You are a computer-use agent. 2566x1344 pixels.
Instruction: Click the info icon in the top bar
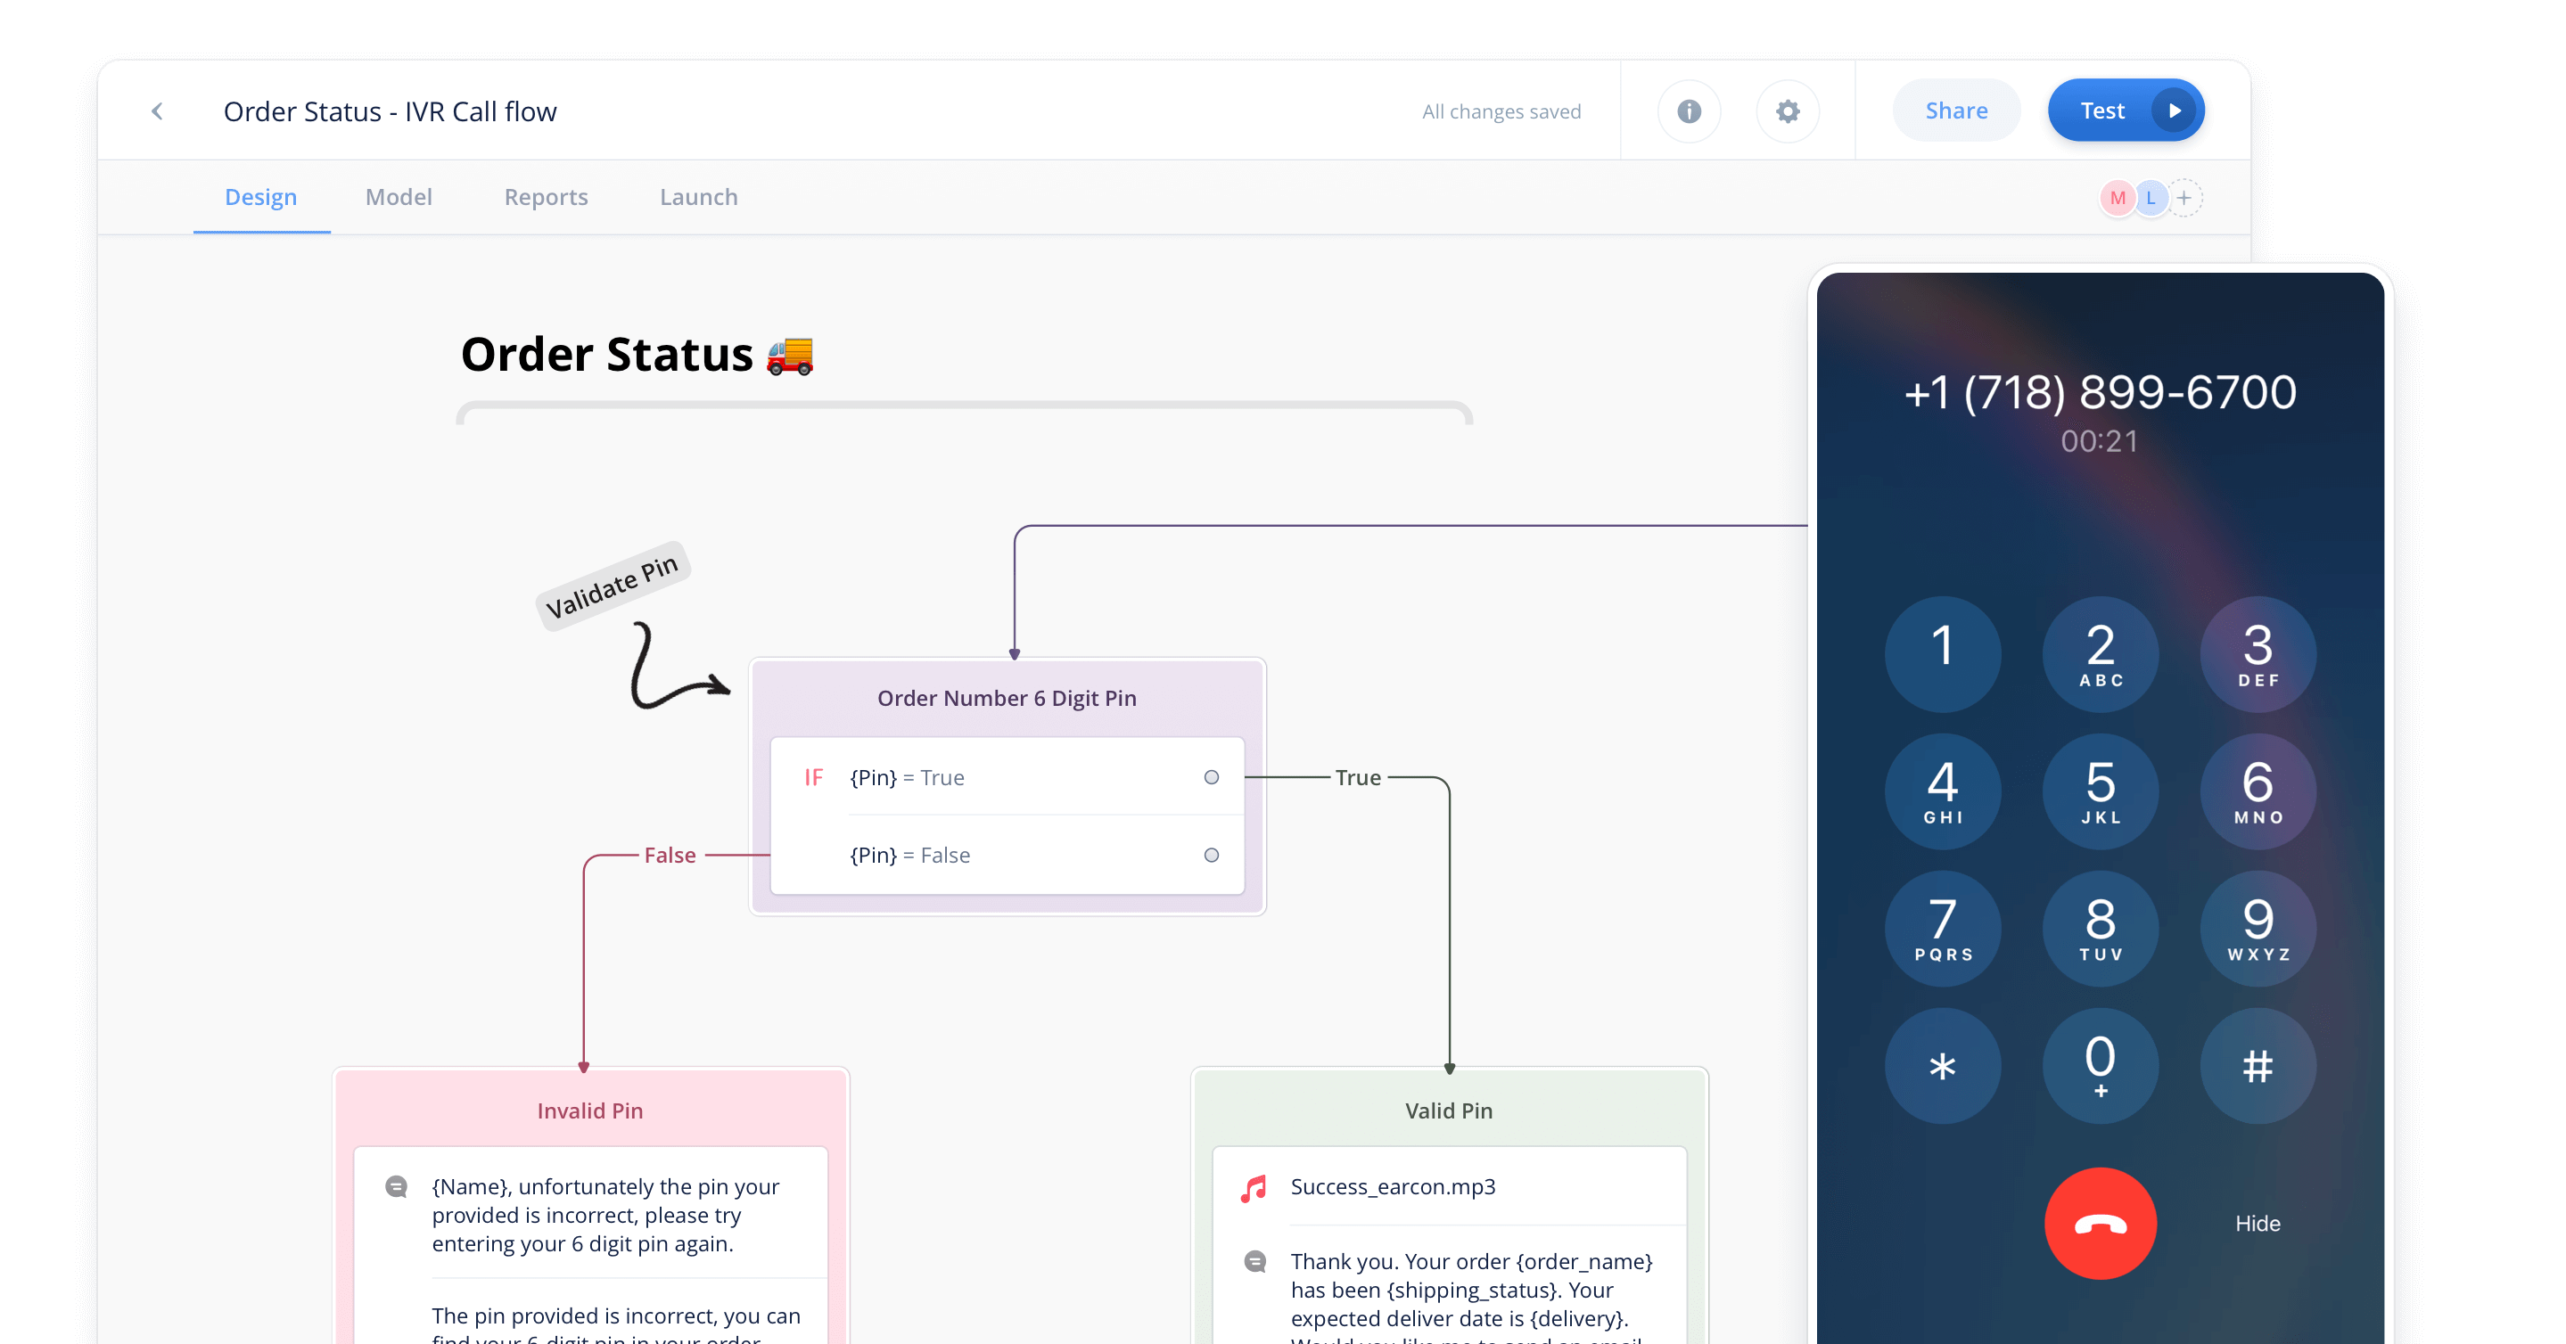1689,111
